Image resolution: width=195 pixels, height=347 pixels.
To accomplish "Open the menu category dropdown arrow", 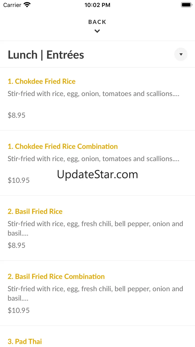I will click(181, 54).
